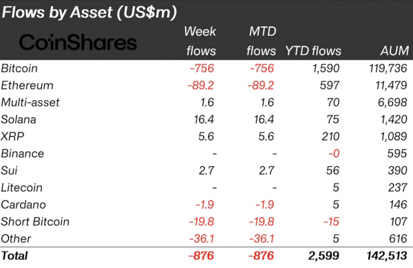Image resolution: width=413 pixels, height=268 pixels.
Task: Select the Bitcoin row label
Action: (x=19, y=69)
